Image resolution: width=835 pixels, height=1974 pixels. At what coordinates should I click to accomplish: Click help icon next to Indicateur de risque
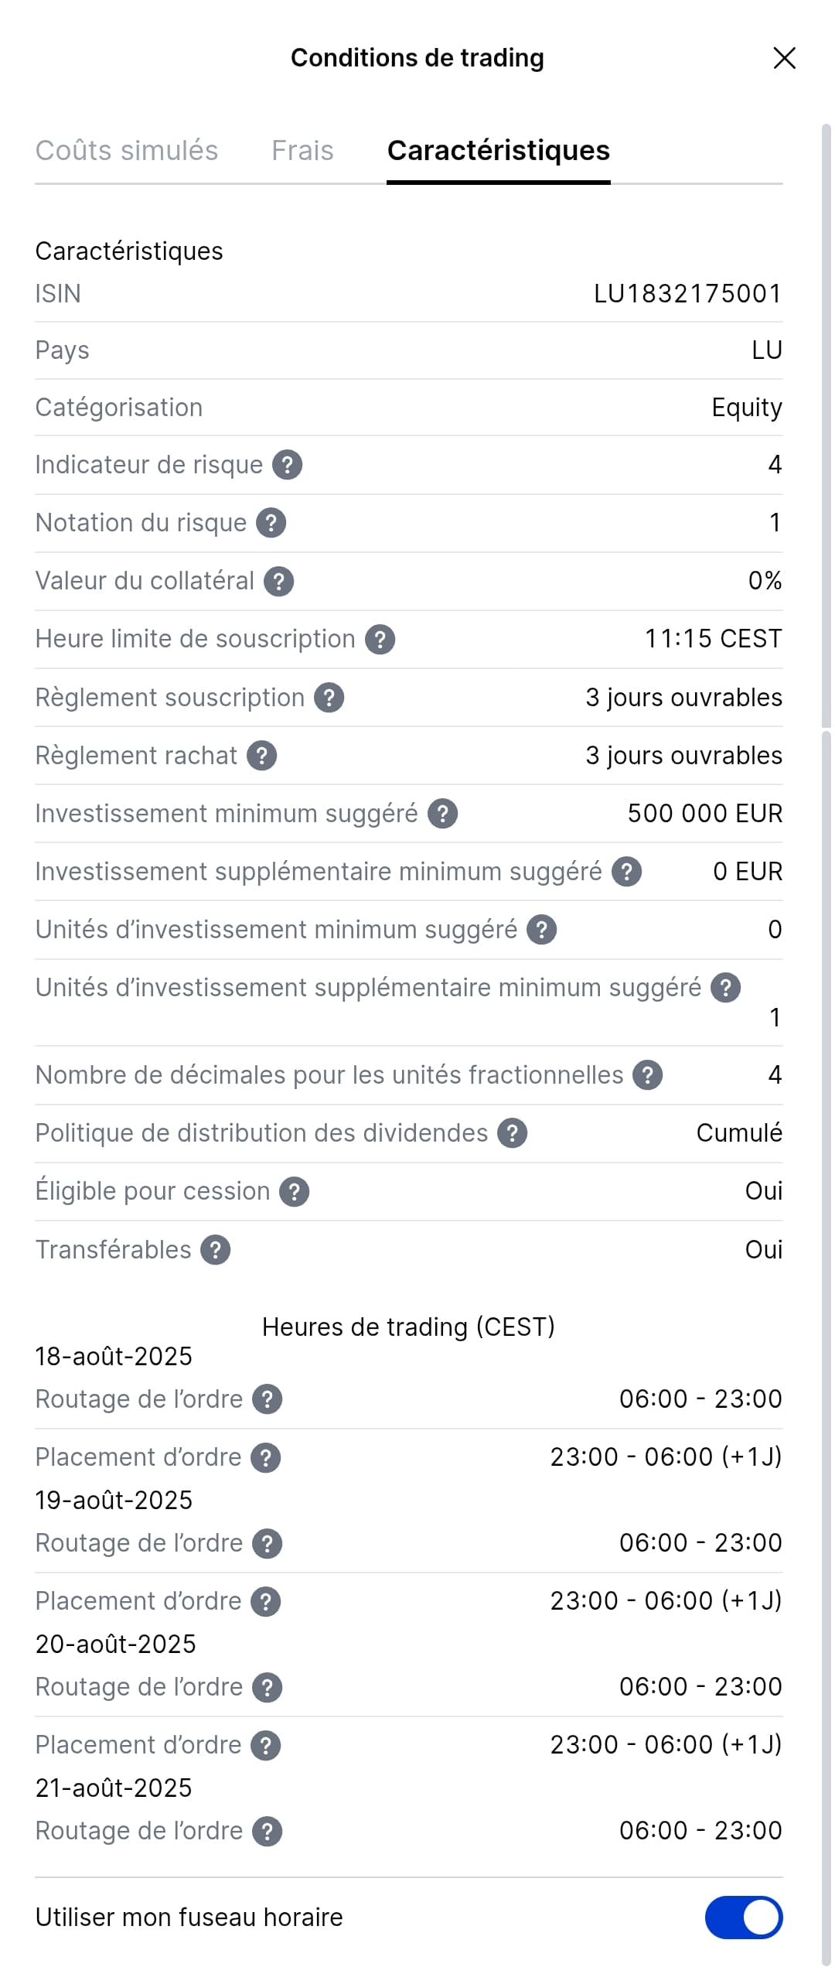click(287, 465)
